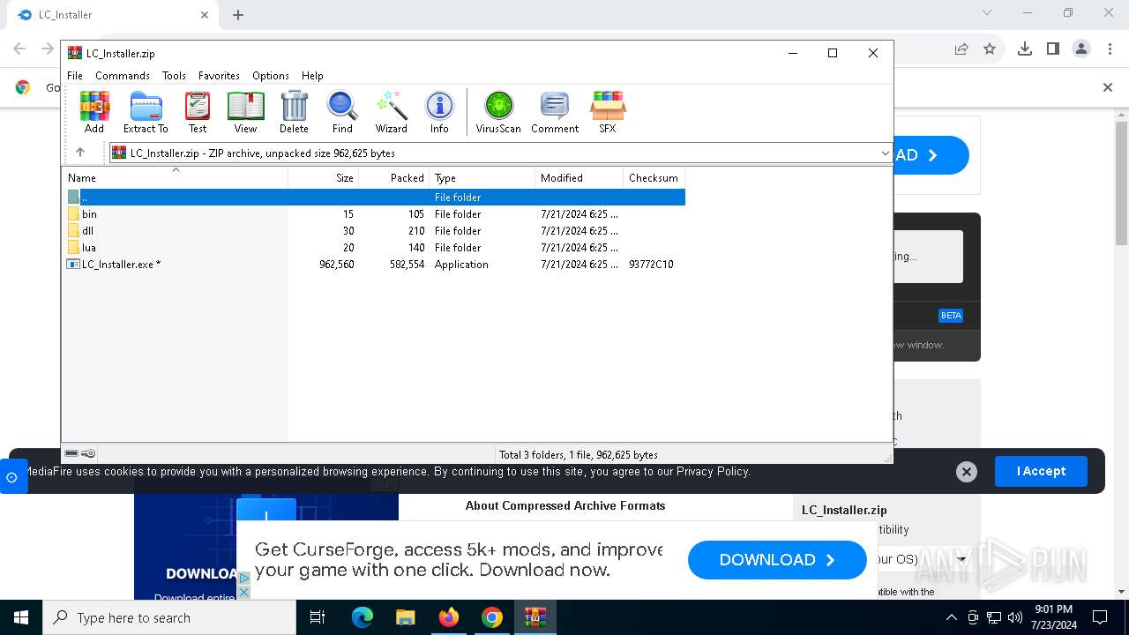The height and width of the screenshot is (635, 1129).
Task: Click the Windows search box
Action: point(169,617)
